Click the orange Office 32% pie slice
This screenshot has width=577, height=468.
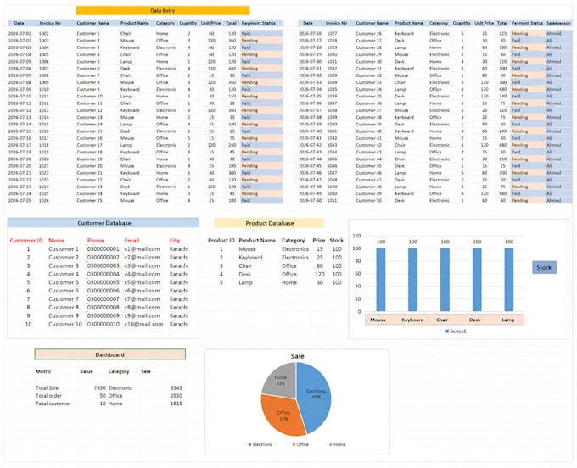[x=283, y=415]
